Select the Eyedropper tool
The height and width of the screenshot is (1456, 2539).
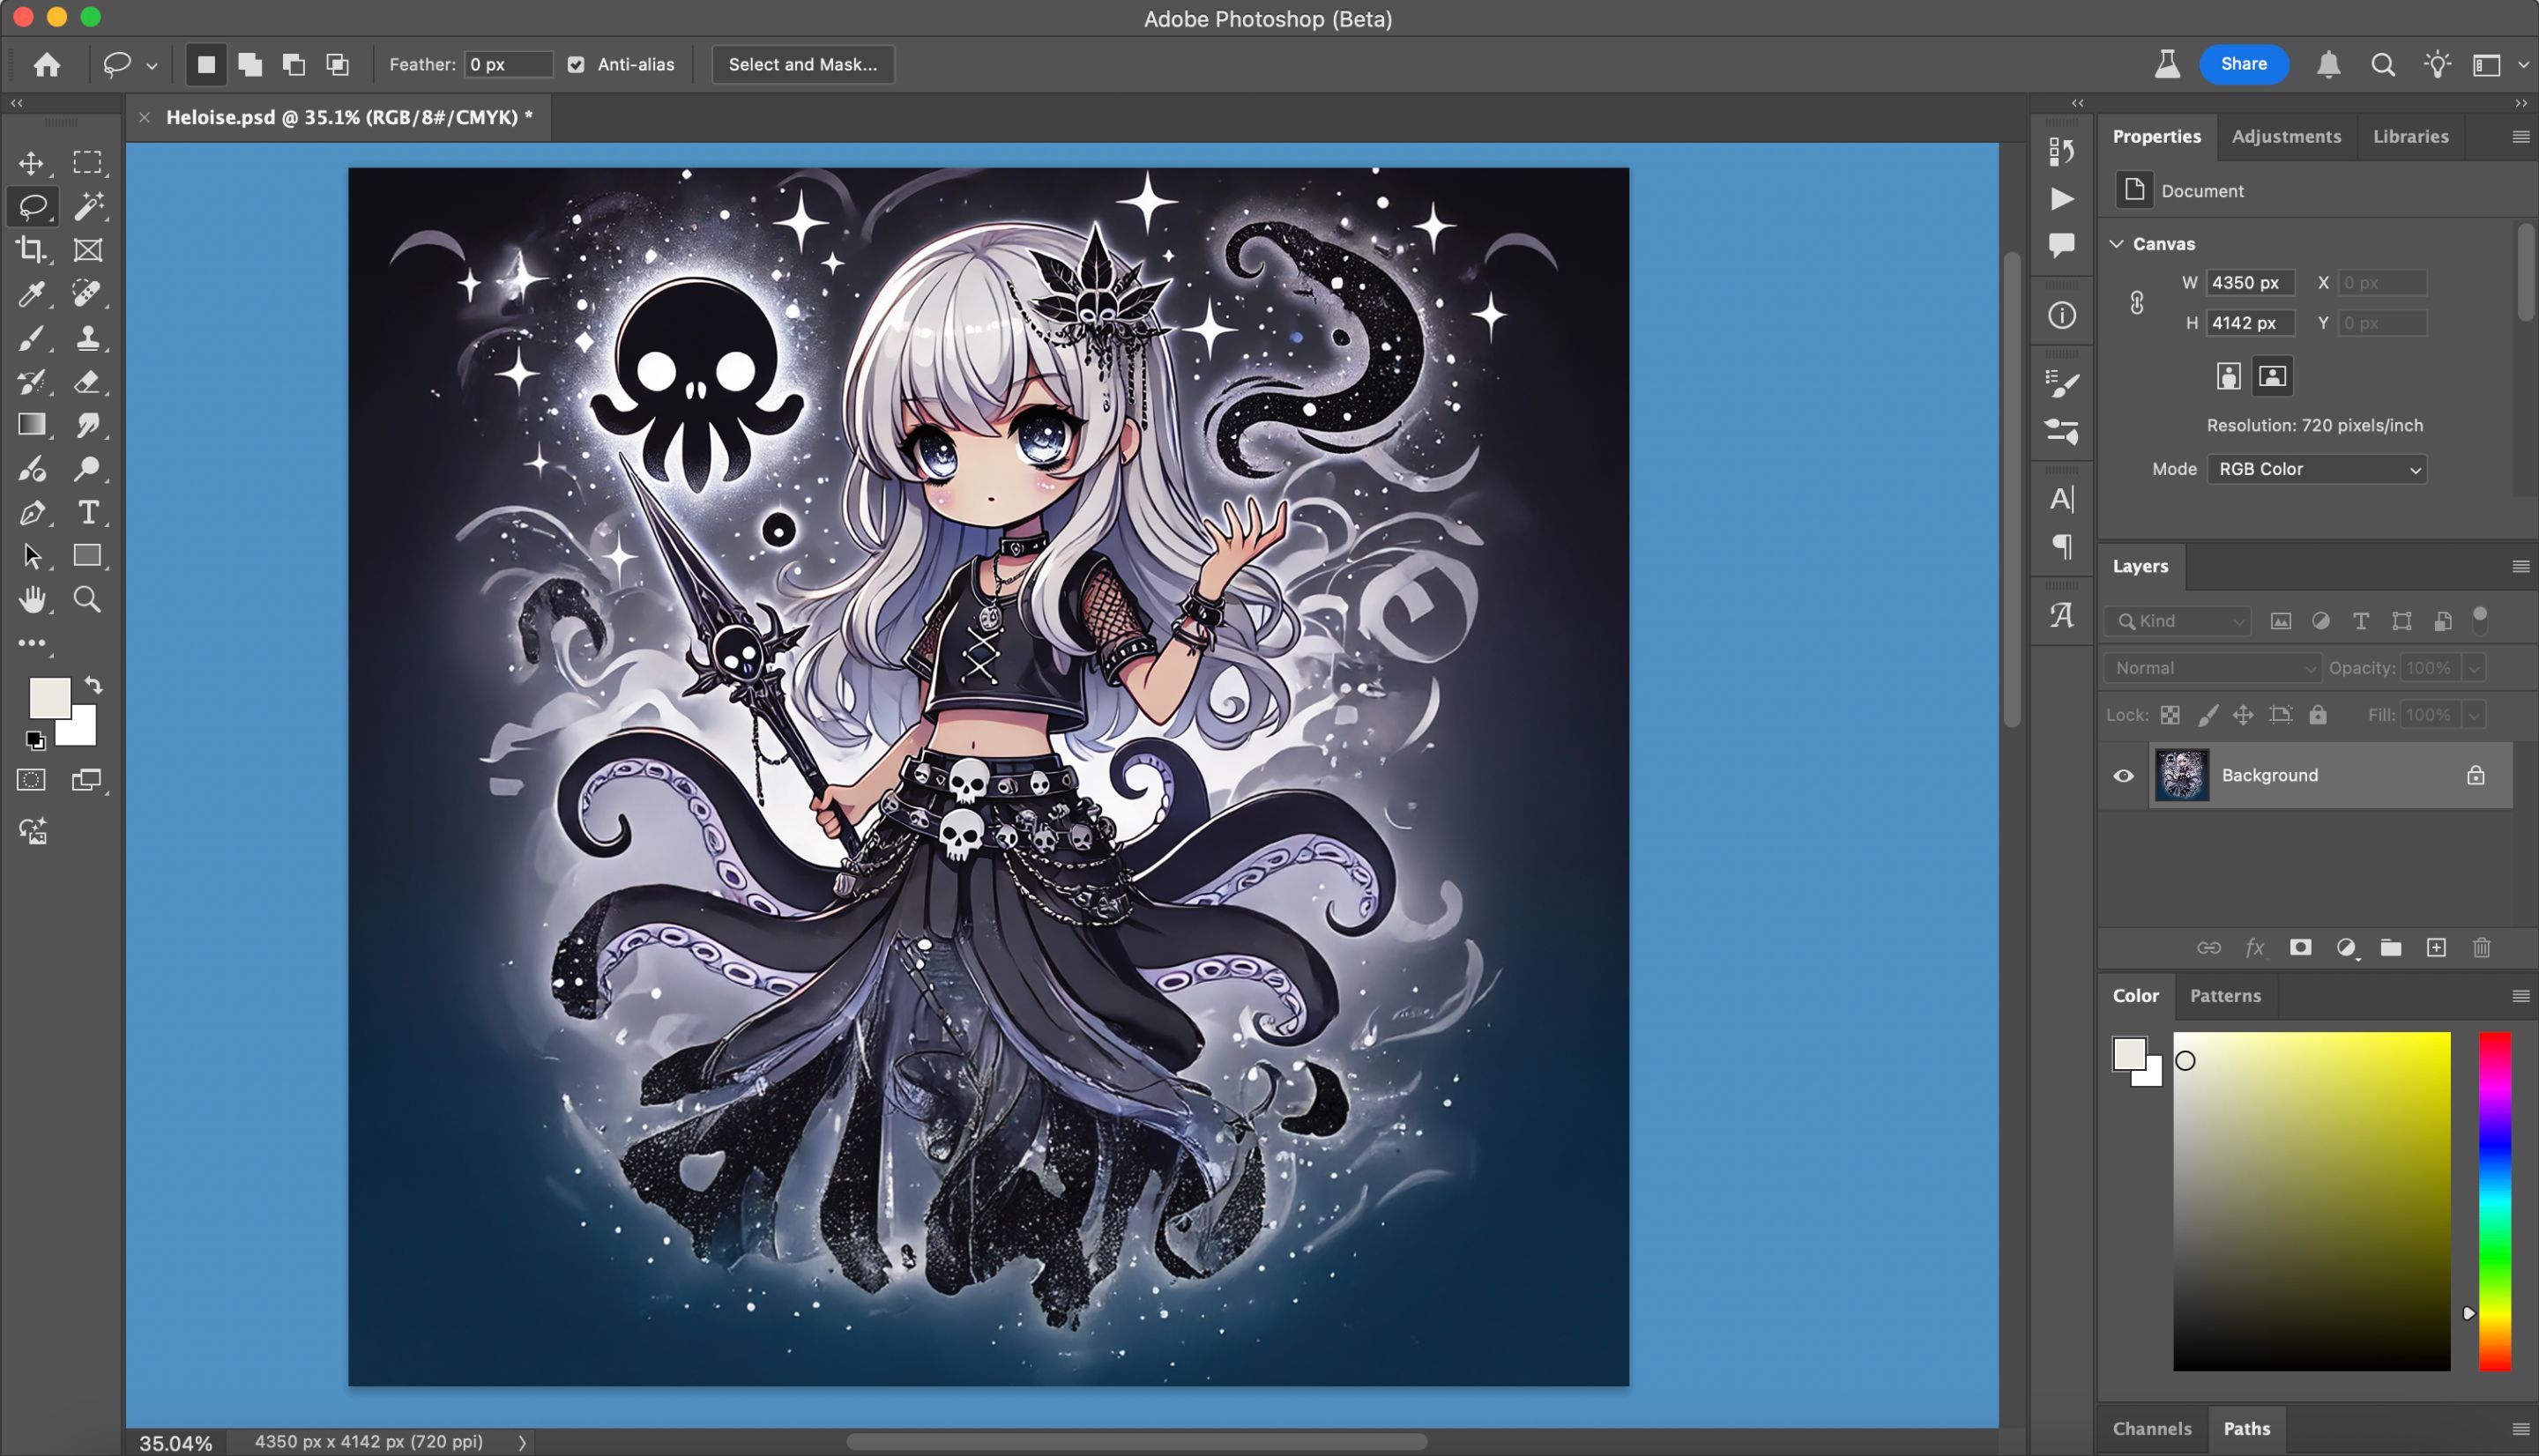pyautogui.click(x=31, y=294)
